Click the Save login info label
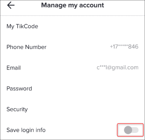145x140 pixels. [26, 130]
